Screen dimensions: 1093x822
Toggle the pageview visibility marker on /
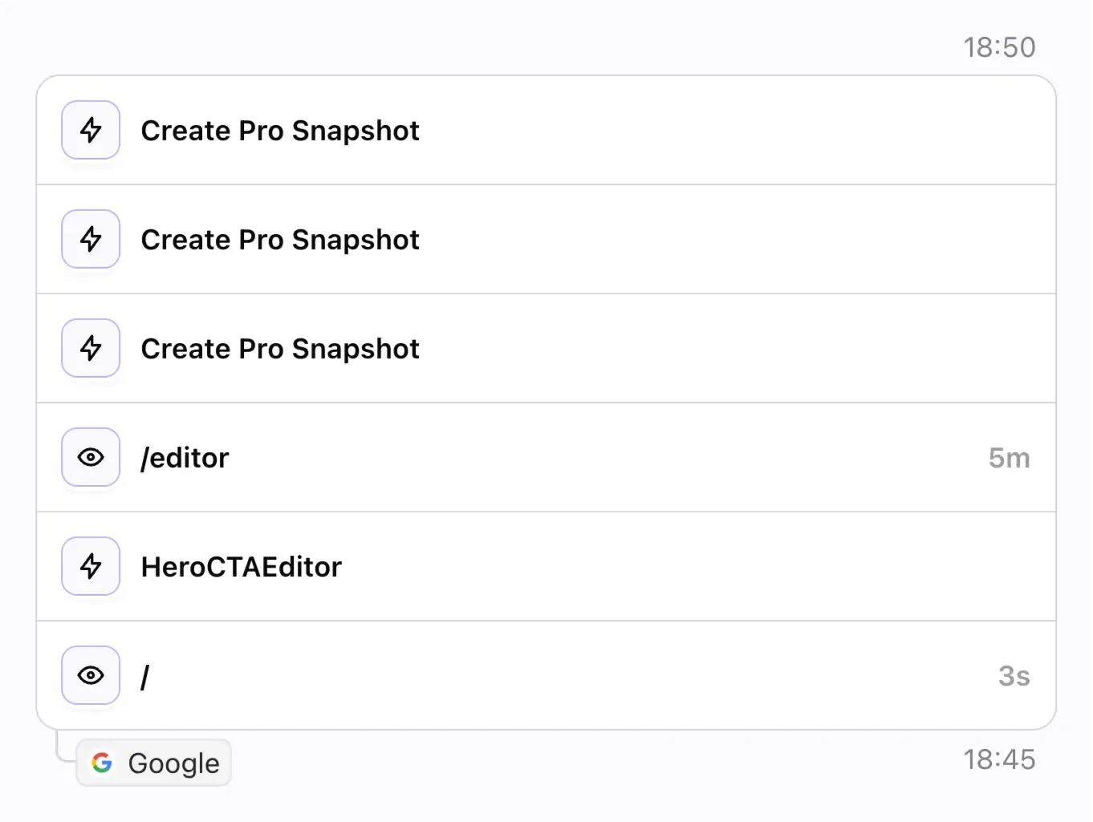click(90, 675)
